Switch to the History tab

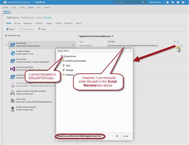pos(79,23)
